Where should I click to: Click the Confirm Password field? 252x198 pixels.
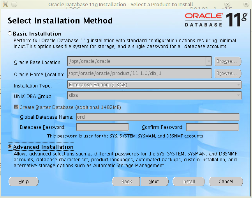[x=212, y=127]
